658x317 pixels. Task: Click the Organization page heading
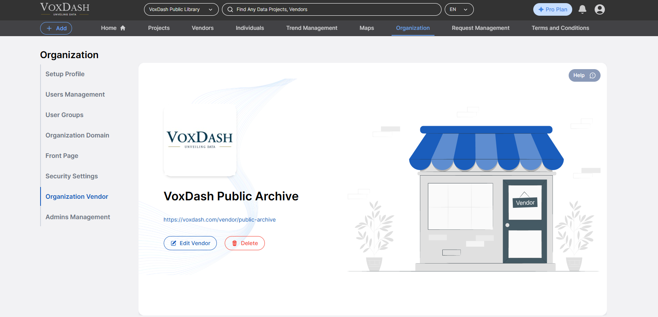coord(69,55)
